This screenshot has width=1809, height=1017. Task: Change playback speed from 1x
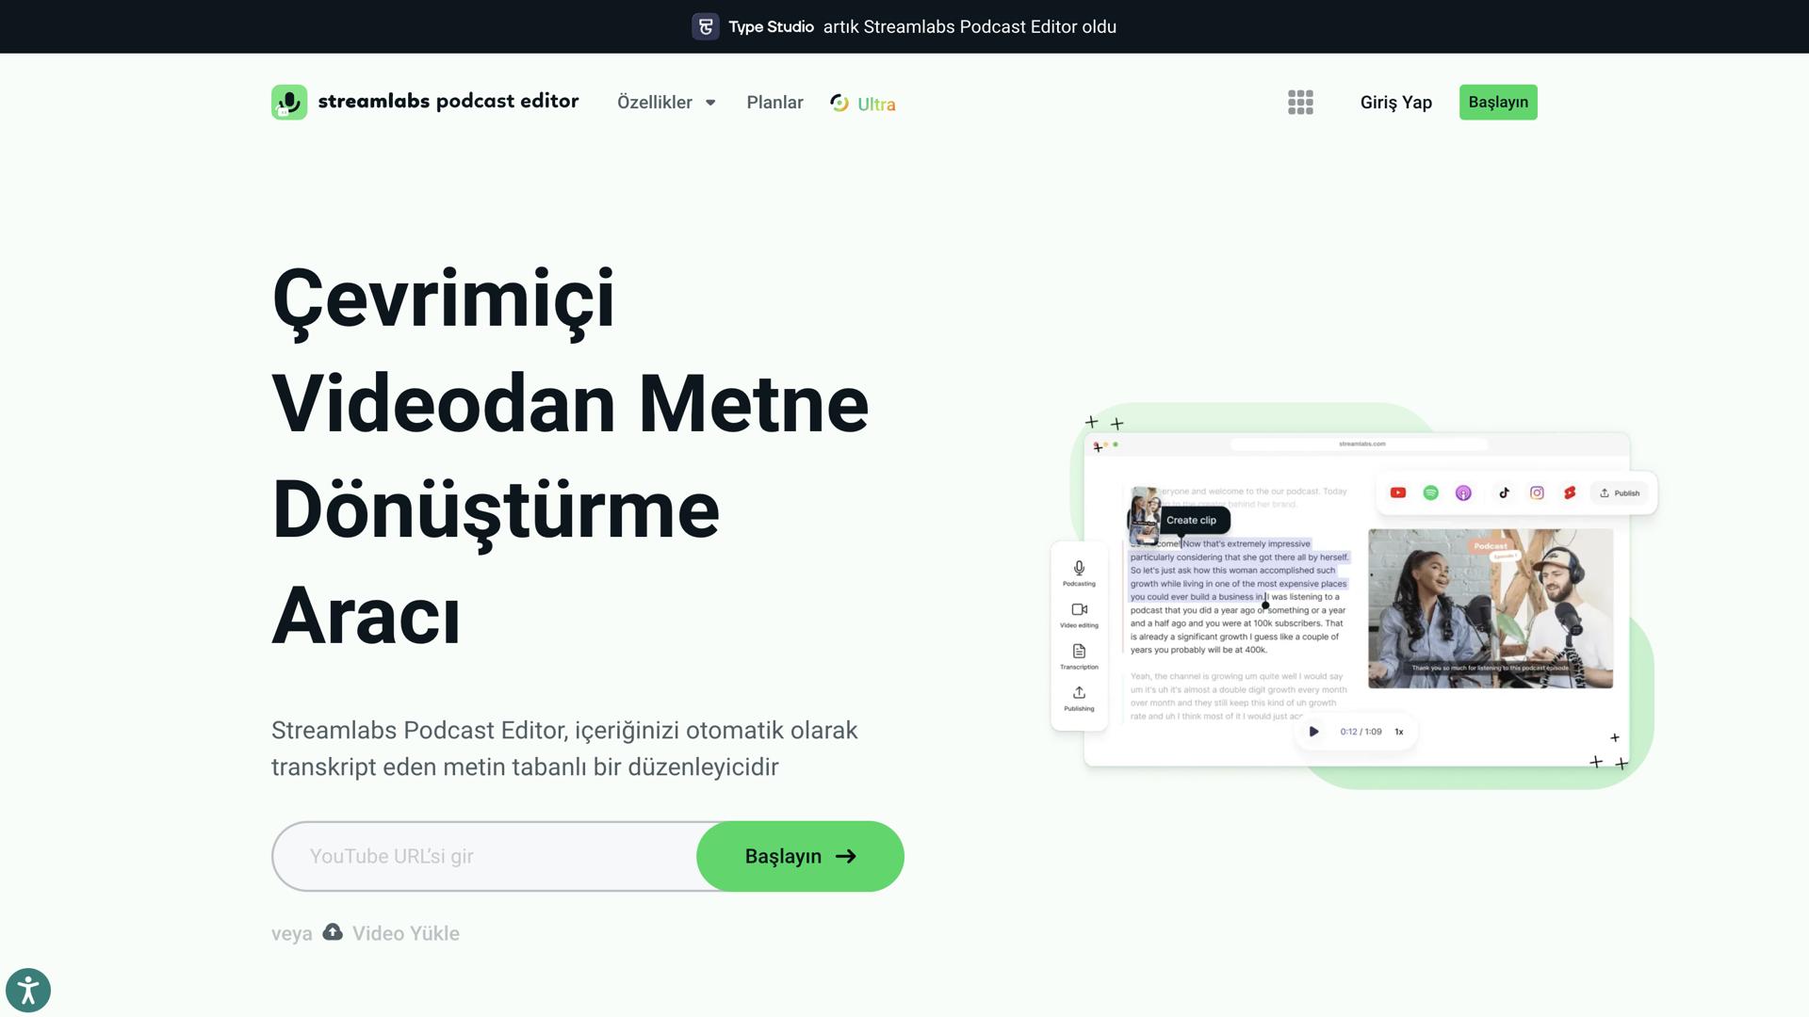pos(1399,731)
